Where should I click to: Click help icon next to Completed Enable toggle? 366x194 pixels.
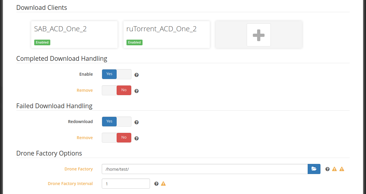[137, 75]
